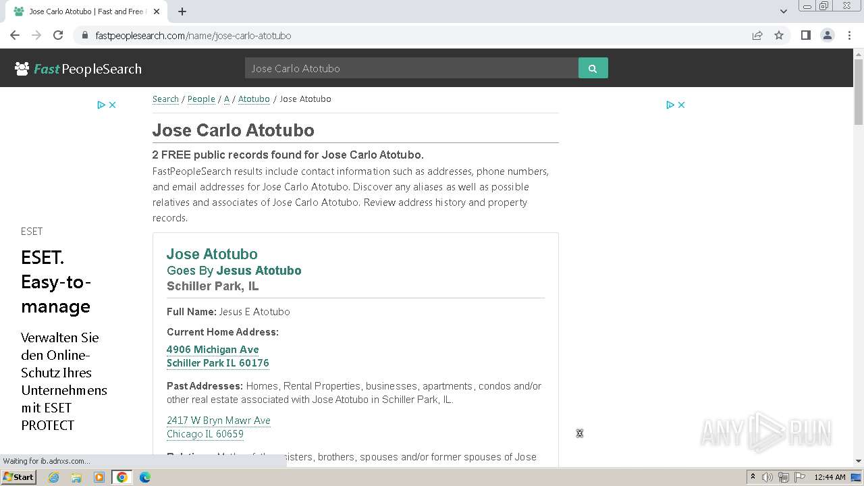
Task: Open the A breadcrumb link
Action: (x=227, y=99)
